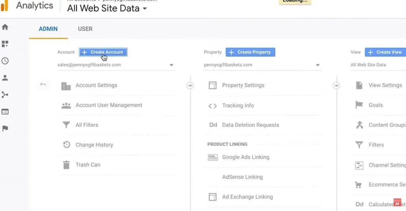Screen dimensions: 406x211
Task: Click the Create Property button
Action: coord(251,52)
